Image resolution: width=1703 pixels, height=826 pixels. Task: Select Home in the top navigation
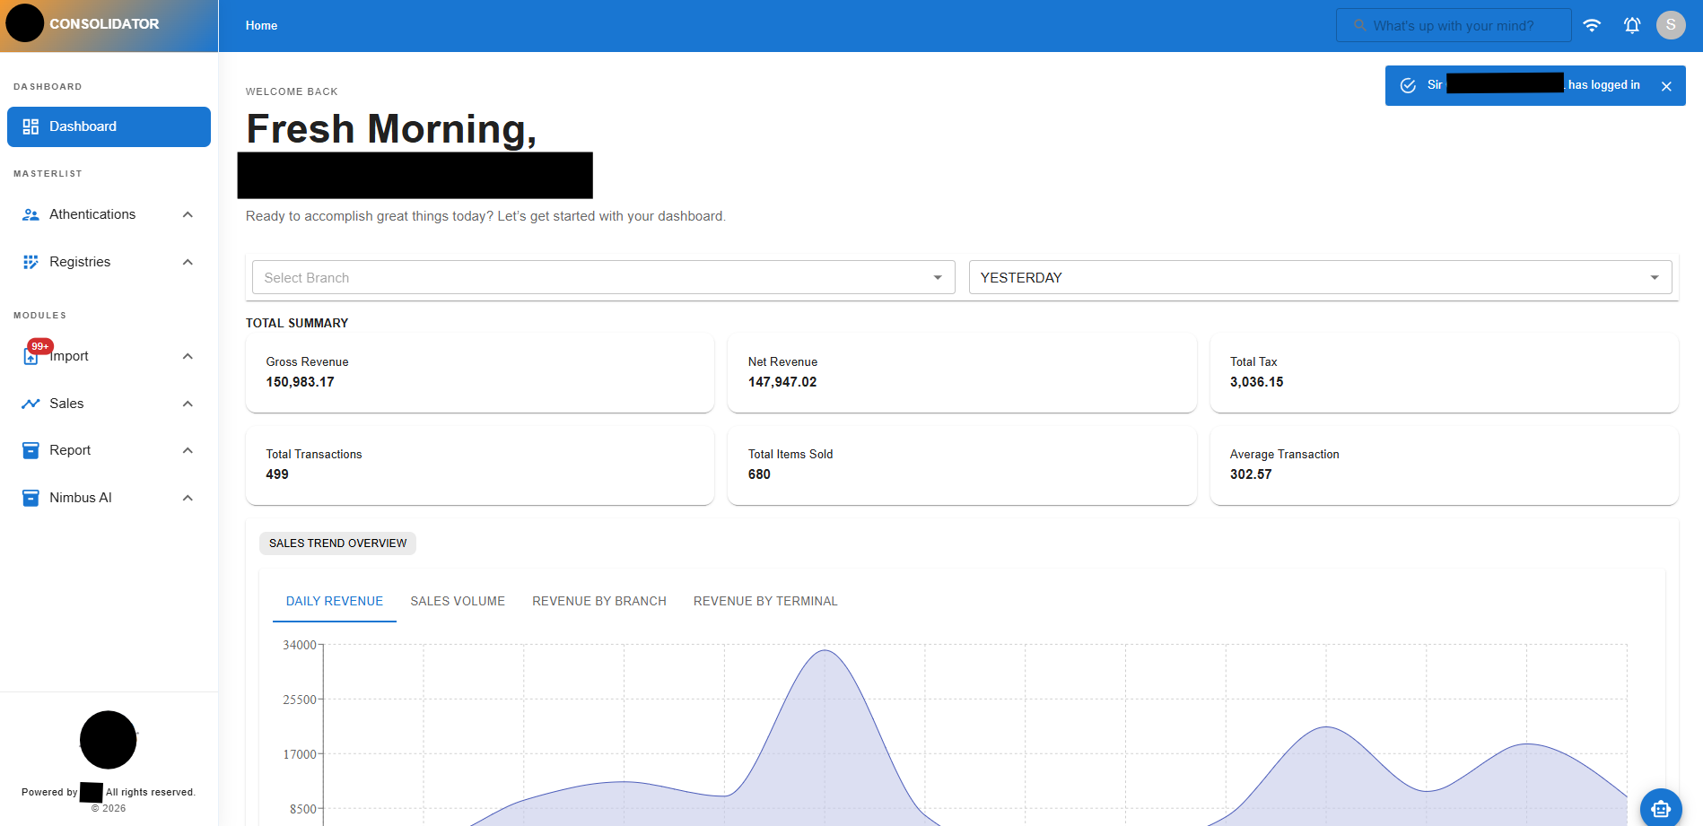(x=261, y=25)
